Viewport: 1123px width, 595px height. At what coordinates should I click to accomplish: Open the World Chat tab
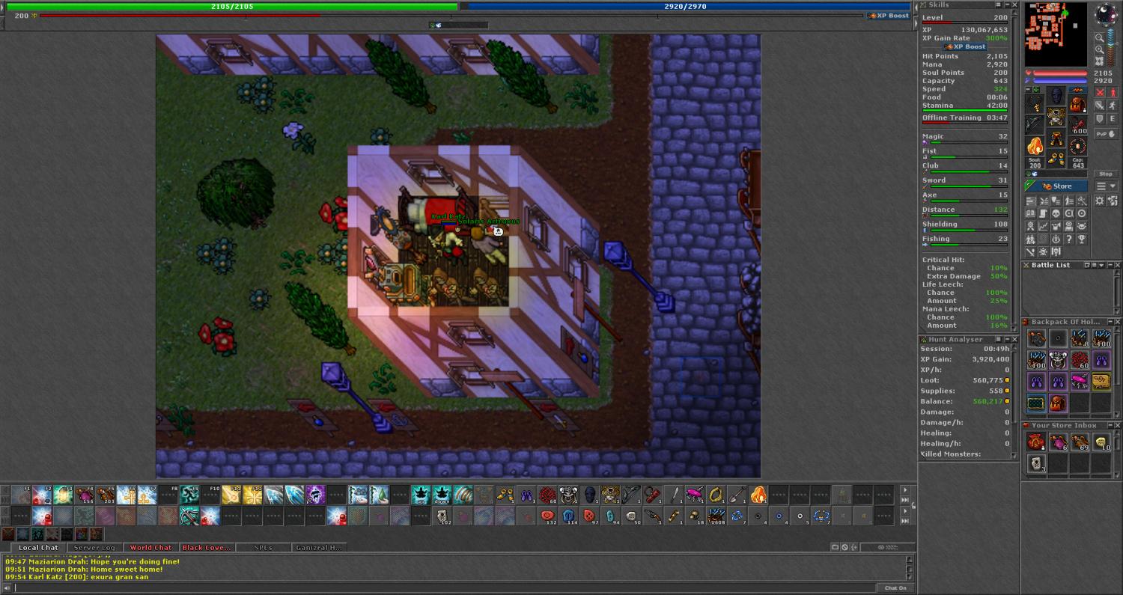[150, 548]
